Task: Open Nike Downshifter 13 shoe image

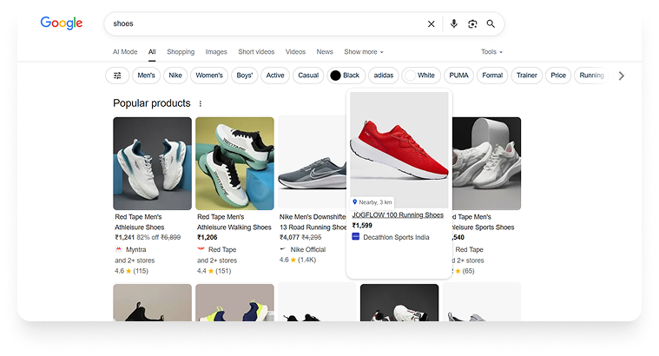Action: click(x=312, y=163)
